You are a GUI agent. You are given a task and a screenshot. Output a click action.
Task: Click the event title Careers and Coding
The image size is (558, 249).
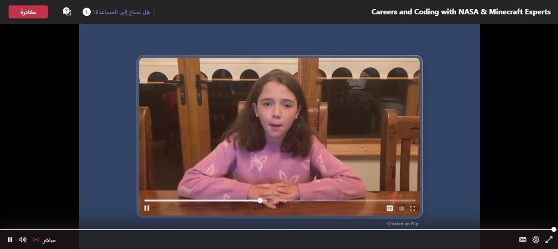coord(461,12)
